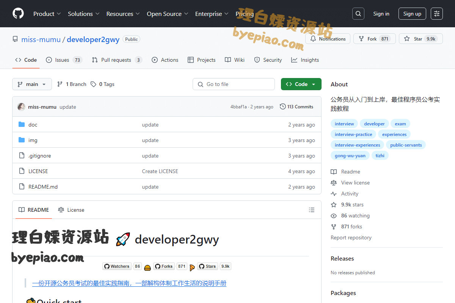View the 9.9k stars sidebar link
Viewport: 455px width, 303px height.
pyautogui.click(x=347, y=205)
